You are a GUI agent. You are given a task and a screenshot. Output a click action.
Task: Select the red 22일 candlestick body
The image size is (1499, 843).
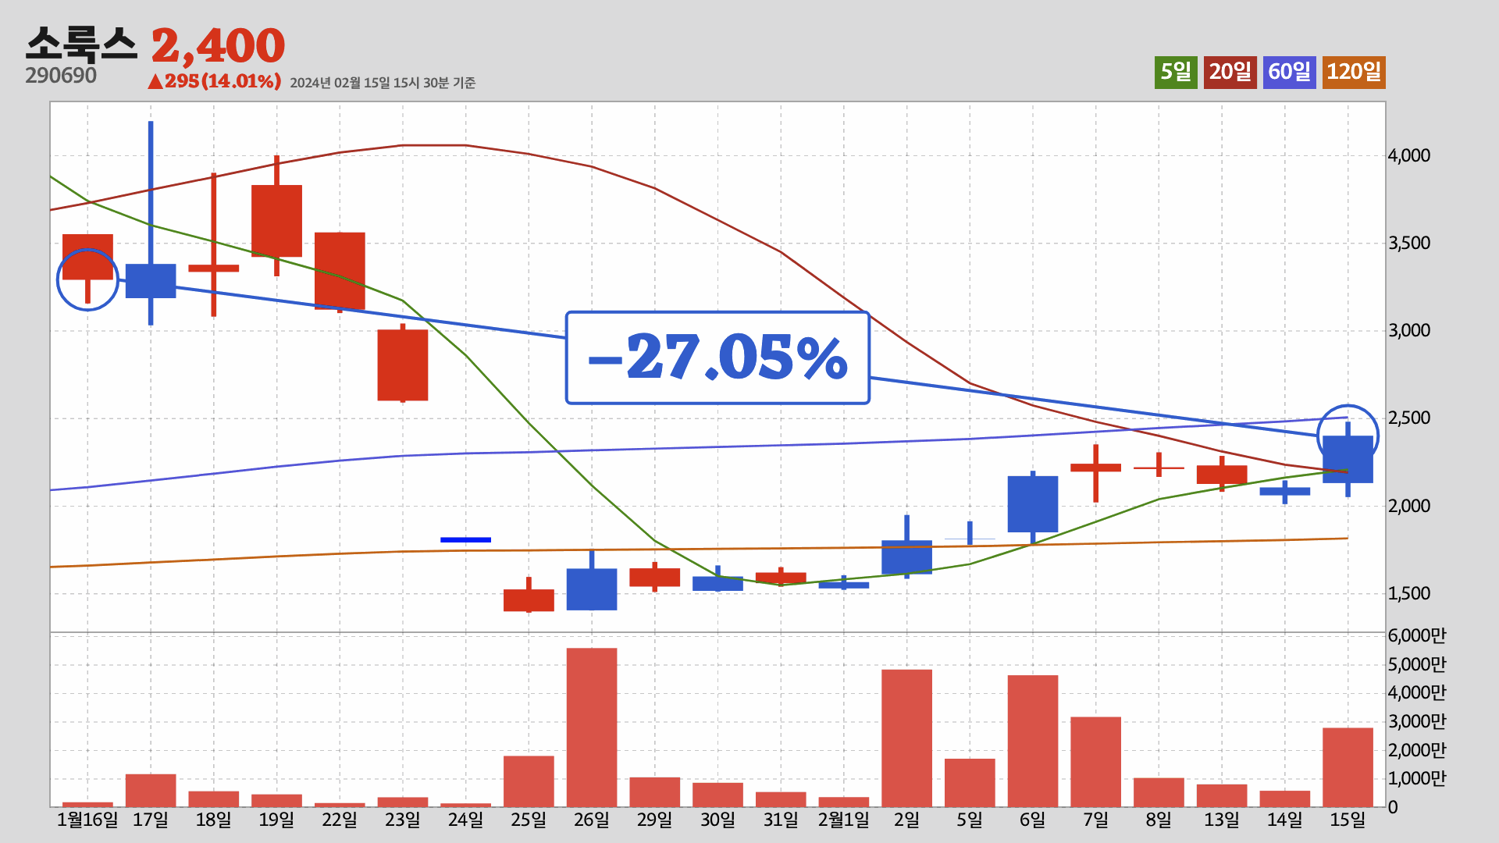tap(340, 271)
